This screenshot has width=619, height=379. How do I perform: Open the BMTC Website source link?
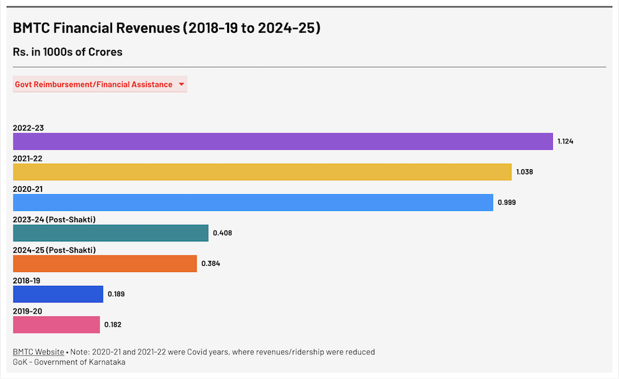(38, 352)
